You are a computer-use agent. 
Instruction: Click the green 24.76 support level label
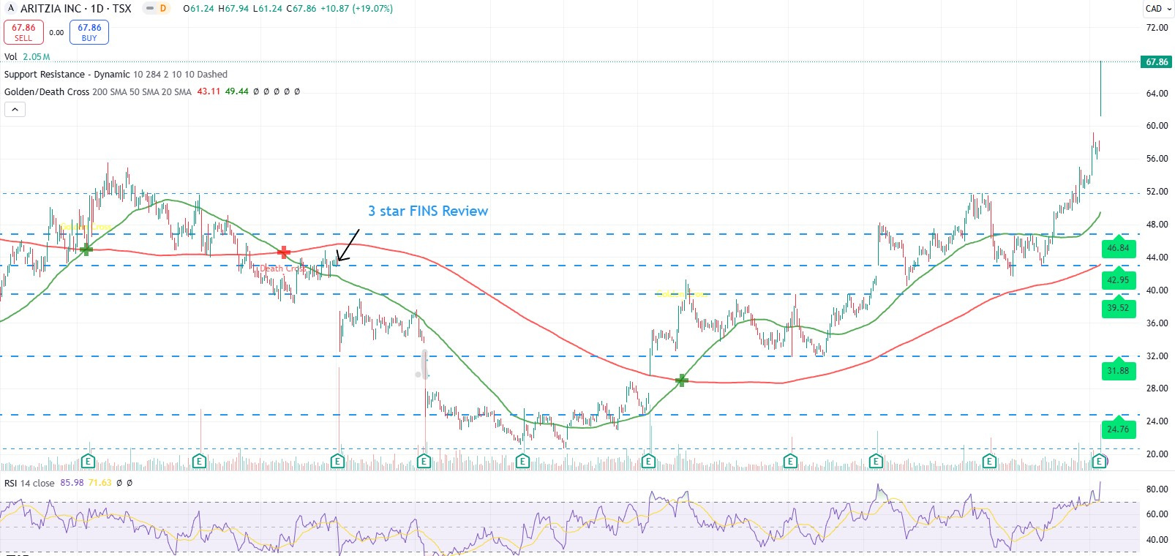pos(1118,429)
